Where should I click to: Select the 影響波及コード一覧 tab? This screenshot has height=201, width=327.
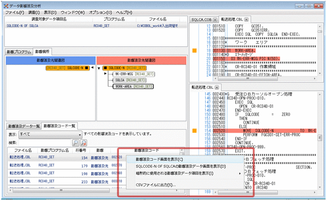click(x=59, y=126)
